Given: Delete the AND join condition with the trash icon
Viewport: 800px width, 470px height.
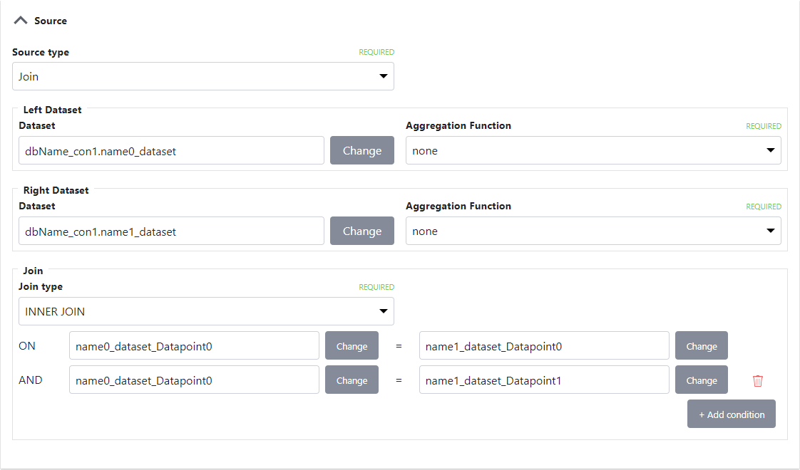Looking at the screenshot, I should point(757,380).
